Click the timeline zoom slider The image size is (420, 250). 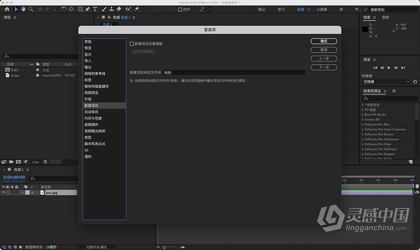(x=170, y=247)
